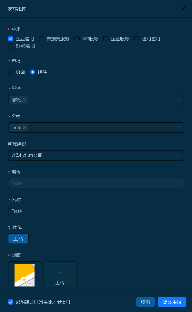Enable the API服务 checkbox
192x312 pixels.
pos(77,39)
